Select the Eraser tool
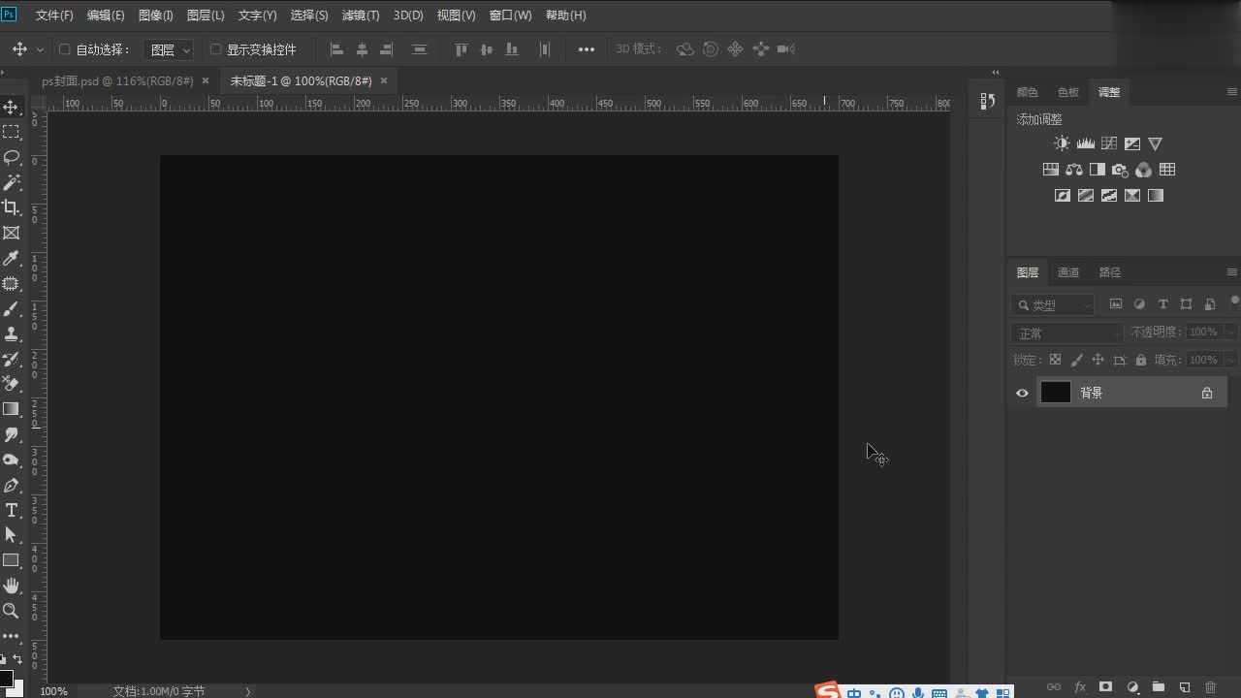The image size is (1241, 698). click(12, 384)
